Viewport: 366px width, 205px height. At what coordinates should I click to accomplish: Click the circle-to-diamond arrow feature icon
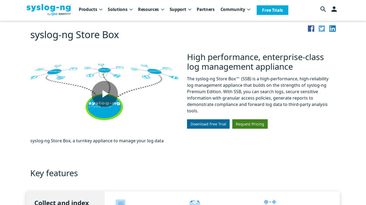pyautogui.click(x=270, y=202)
